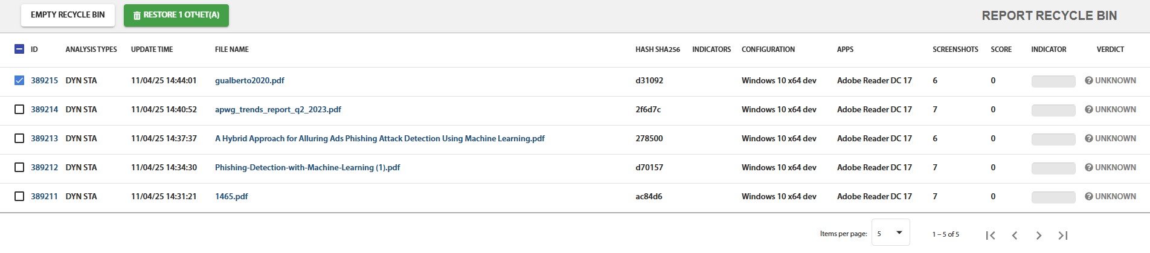This screenshot has width=1150, height=253.
Task: Go to the previous page arrow
Action: pyautogui.click(x=1015, y=235)
